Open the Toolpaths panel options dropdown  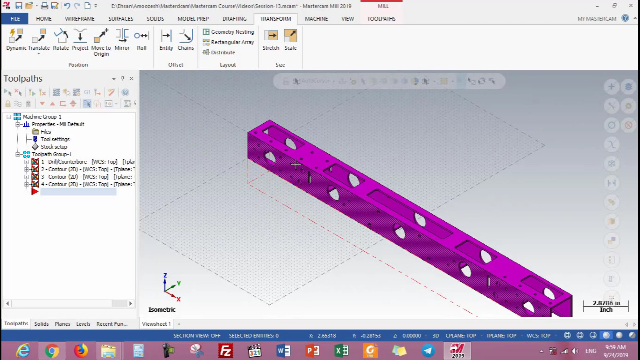[x=114, y=79]
